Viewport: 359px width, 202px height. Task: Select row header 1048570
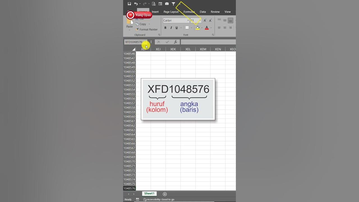click(129, 161)
